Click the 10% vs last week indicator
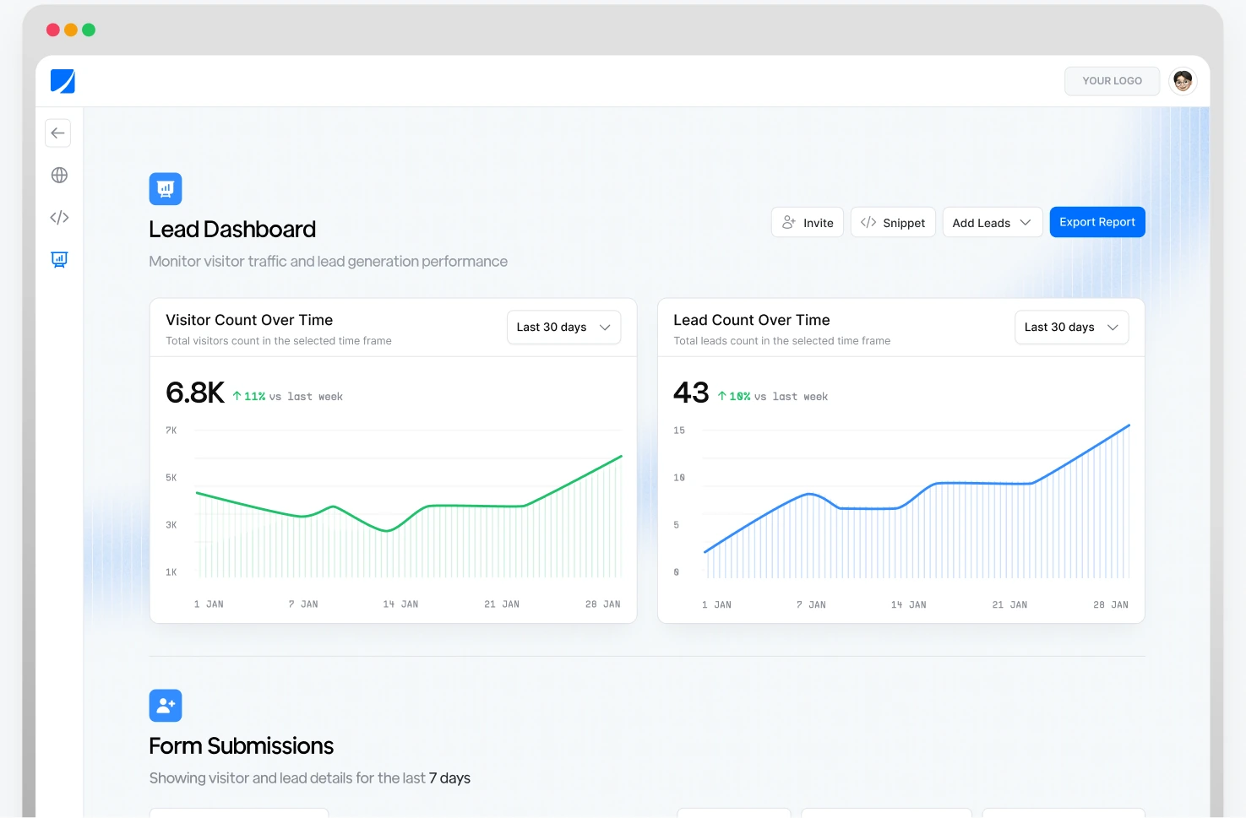This screenshot has width=1246, height=818. click(773, 397)
